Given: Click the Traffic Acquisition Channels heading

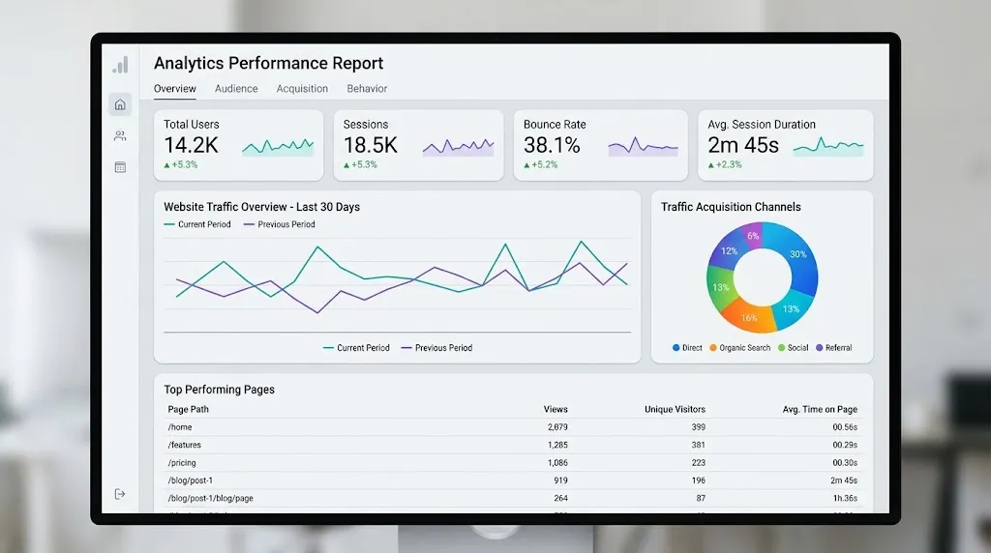Looking at the screenshot, I should click(731, 207).
